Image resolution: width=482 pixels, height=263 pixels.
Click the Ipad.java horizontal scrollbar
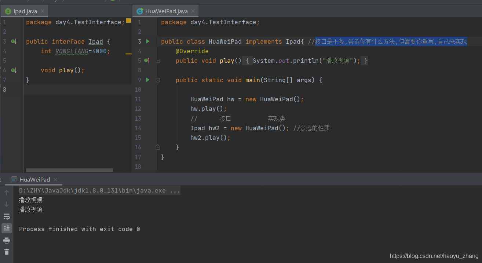[69, 170]
